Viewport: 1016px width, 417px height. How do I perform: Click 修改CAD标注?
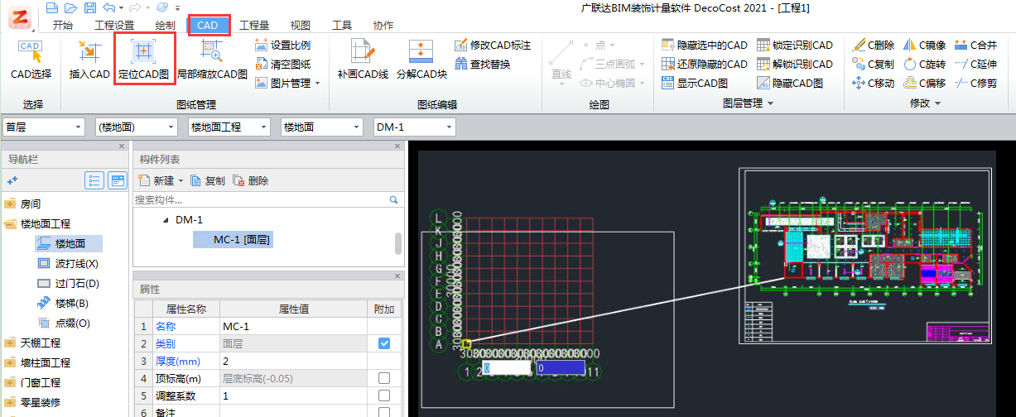(x=493, y=46)
